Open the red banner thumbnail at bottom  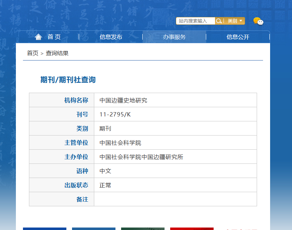click(x=192, y=229)
